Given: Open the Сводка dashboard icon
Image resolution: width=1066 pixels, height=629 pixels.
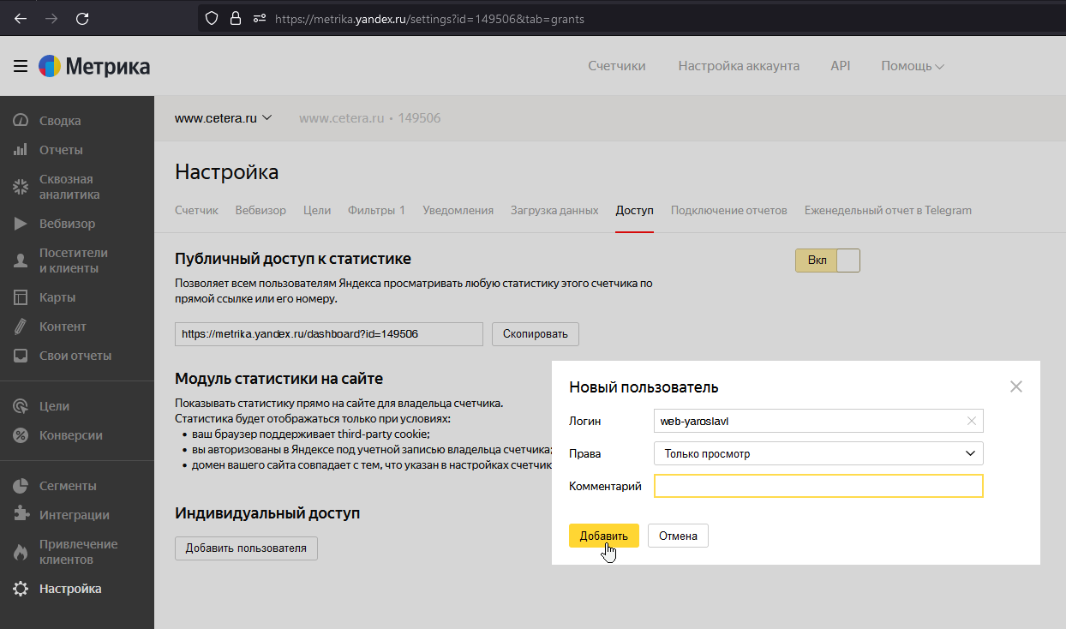Looking at the screenshot, I should pyautogui.click(x=21, y=121).
